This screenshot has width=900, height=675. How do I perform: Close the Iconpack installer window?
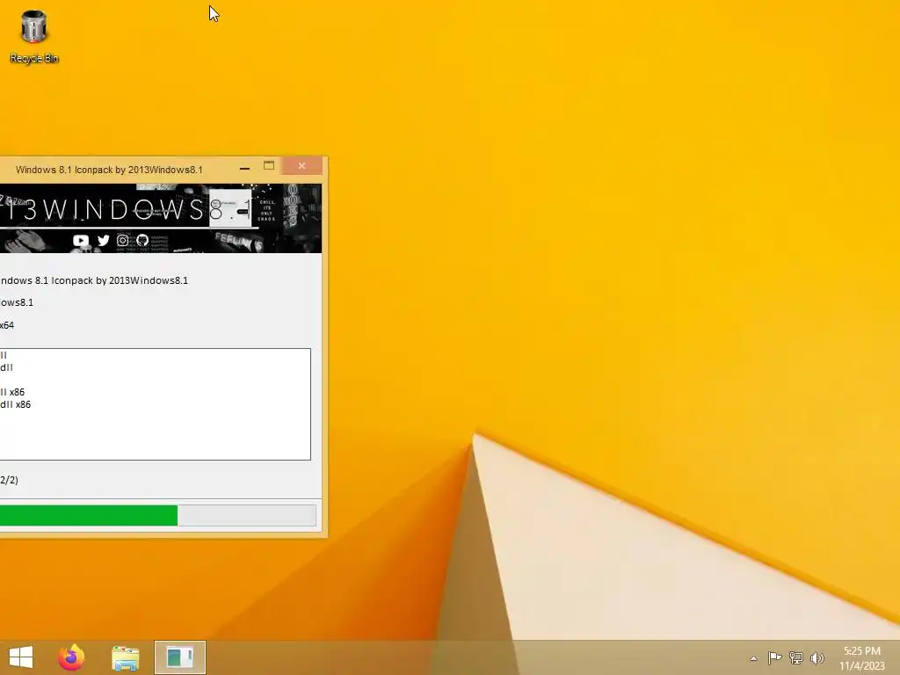302,166
